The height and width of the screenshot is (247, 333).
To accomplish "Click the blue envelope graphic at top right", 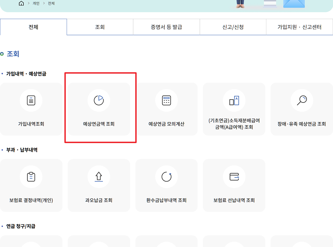I will [x=293, y=3].
